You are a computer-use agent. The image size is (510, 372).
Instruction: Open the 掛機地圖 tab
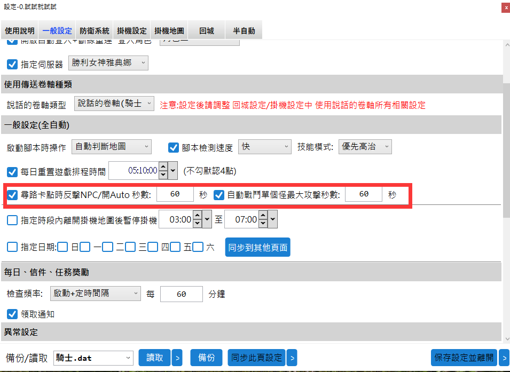tap(169, 31)
